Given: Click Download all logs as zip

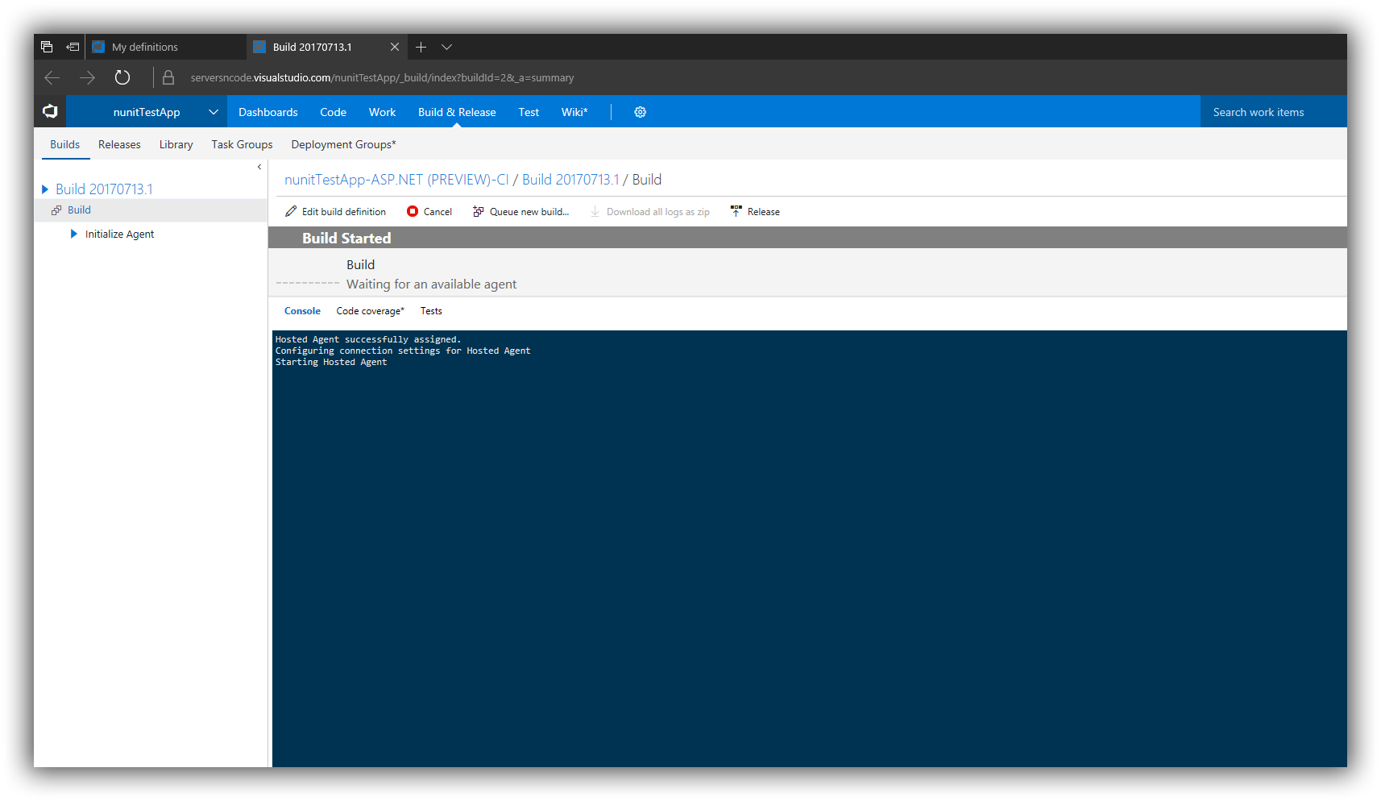Looking at the screenshot, I should pyautogui.click(x=650, y=211).
